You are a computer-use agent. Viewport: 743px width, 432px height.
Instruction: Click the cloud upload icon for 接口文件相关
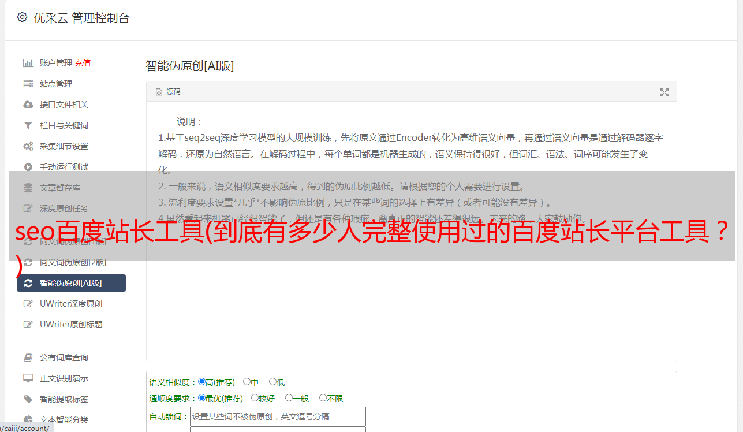pyautogui.click(x=28, y=105)
